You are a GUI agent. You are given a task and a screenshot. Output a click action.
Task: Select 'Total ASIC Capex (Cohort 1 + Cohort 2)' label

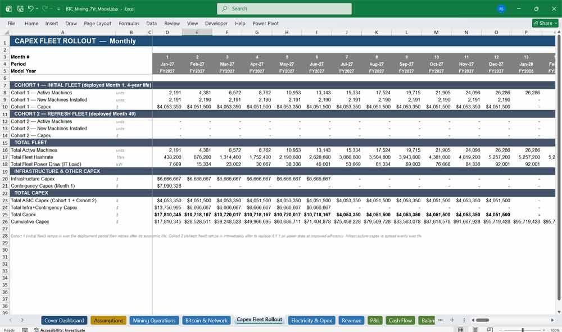(x=53, y=201)
